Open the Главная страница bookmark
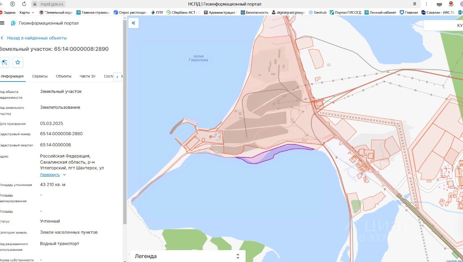The image size is (463, 262). tap(93, 12)
